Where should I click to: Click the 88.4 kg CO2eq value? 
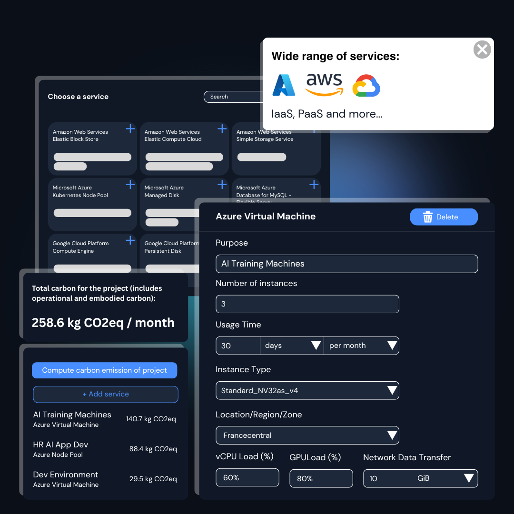pyautogui.click(x=153, y=449)
